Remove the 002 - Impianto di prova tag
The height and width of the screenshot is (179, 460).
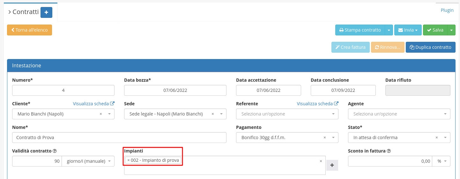click(128, 160)
